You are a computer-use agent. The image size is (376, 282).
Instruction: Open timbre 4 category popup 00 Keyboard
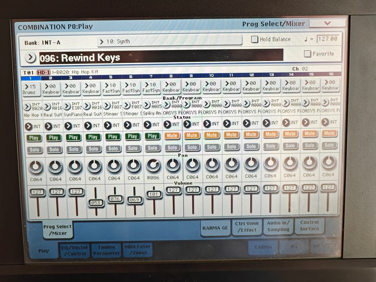[x=91, y=89]
